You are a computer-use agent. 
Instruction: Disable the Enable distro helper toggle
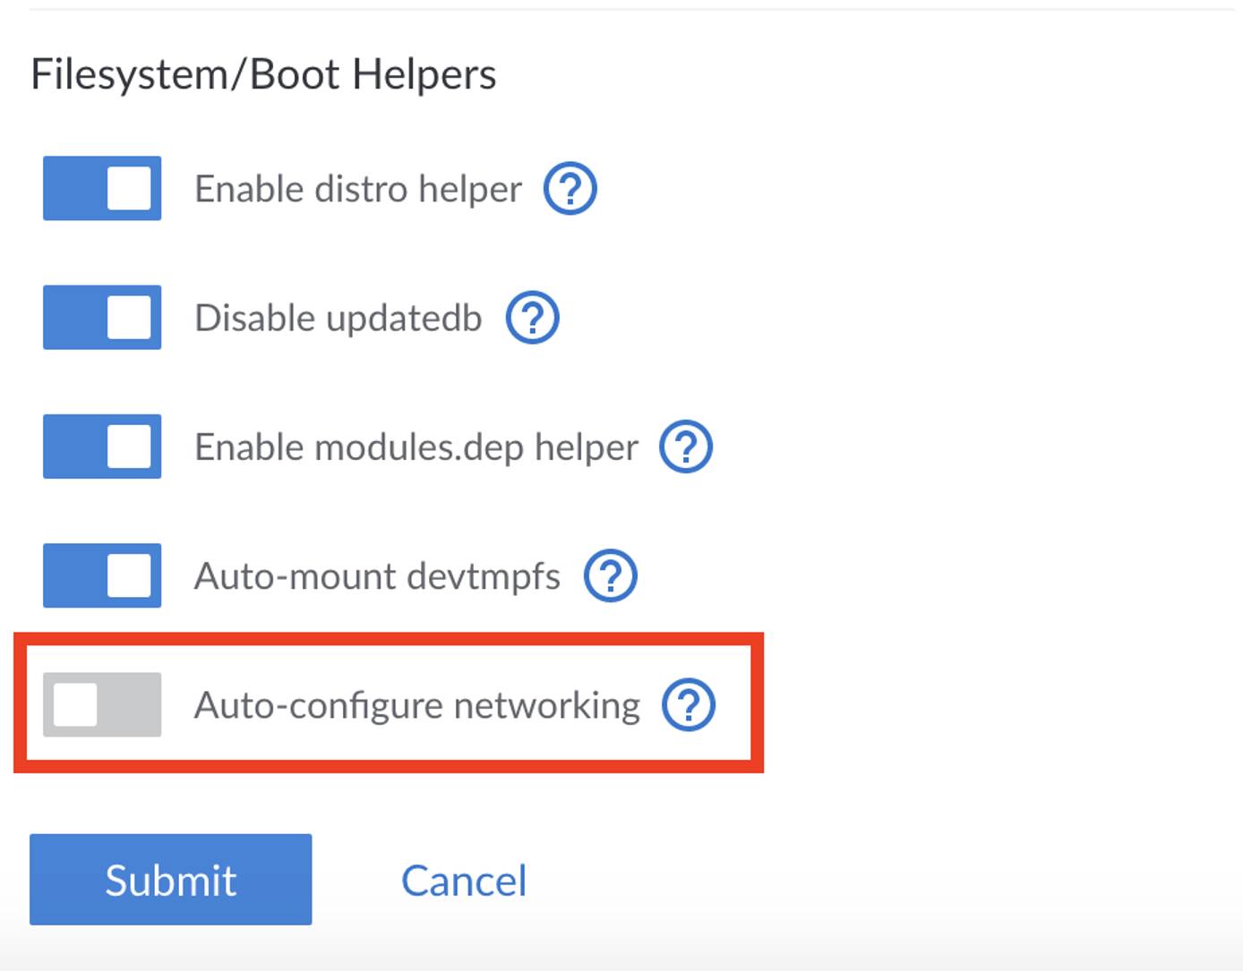(101, 188)
